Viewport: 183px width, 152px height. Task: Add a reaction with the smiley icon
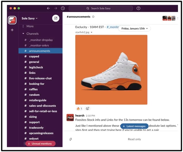click(87, 108)
